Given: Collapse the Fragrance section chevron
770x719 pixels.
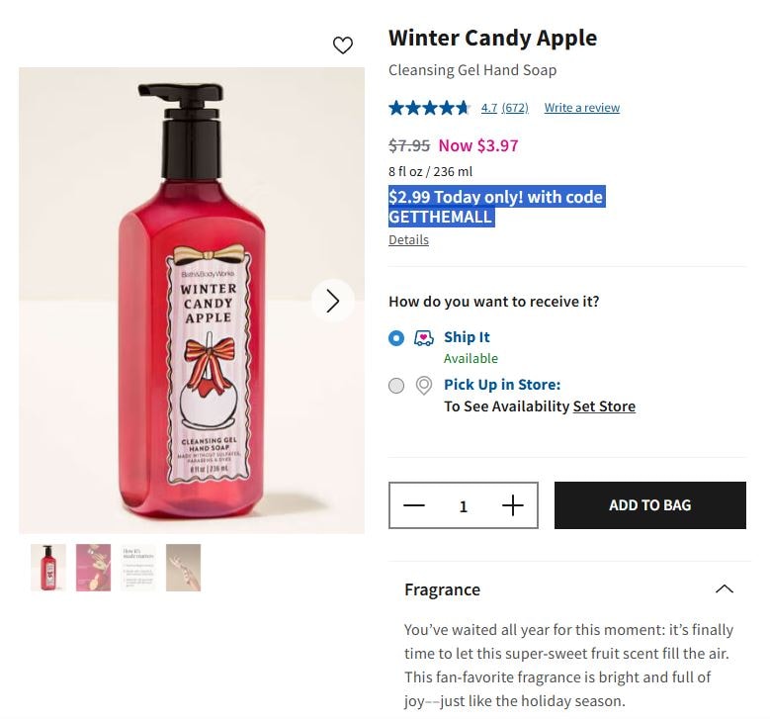Looking at the screenshot, I should (724, 589).
